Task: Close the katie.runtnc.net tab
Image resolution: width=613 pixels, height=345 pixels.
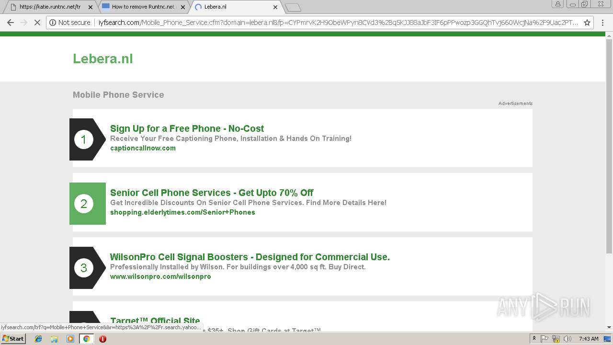Action: 91,7
